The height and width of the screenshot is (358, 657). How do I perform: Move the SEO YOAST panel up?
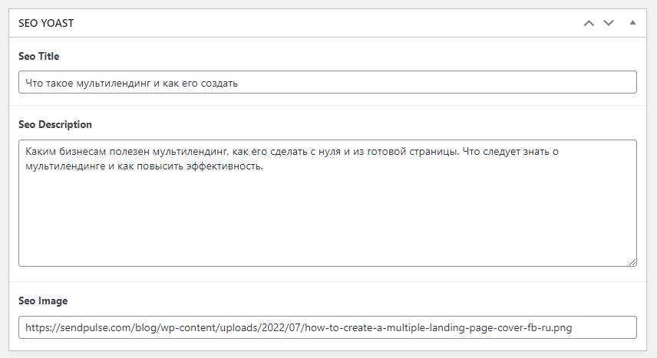coord(589,23)
